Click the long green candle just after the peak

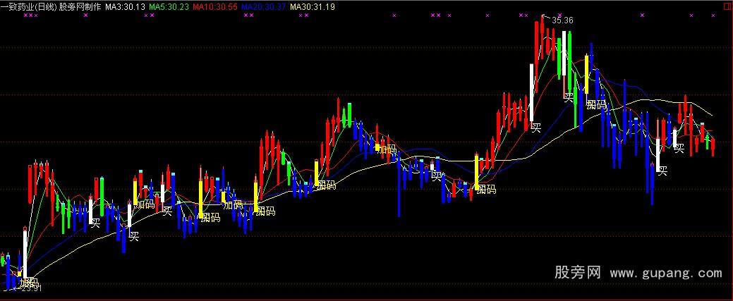559,56
